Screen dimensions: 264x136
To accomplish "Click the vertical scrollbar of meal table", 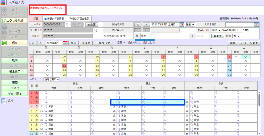I will pyautogui.click(x=259, y=100).
